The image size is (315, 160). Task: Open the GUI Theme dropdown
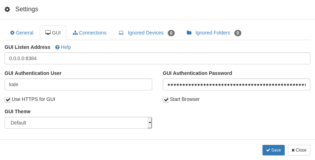tap(76, 123)
